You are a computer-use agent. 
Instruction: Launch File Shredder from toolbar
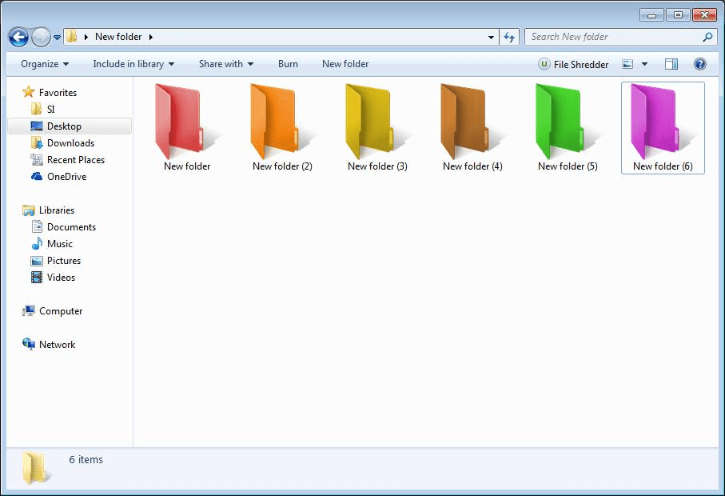coord(573,64)
